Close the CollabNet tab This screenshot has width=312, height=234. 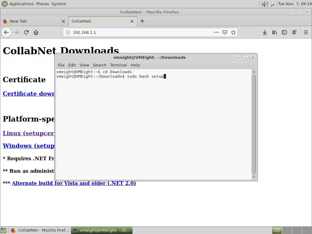pyautogui.click(x=132, y=21)
